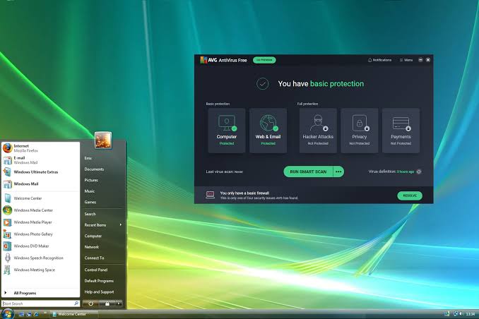This screenshot has height=319, width=479.
Task: Open the Web & Email protection tile
Action: tap(268, 131)
